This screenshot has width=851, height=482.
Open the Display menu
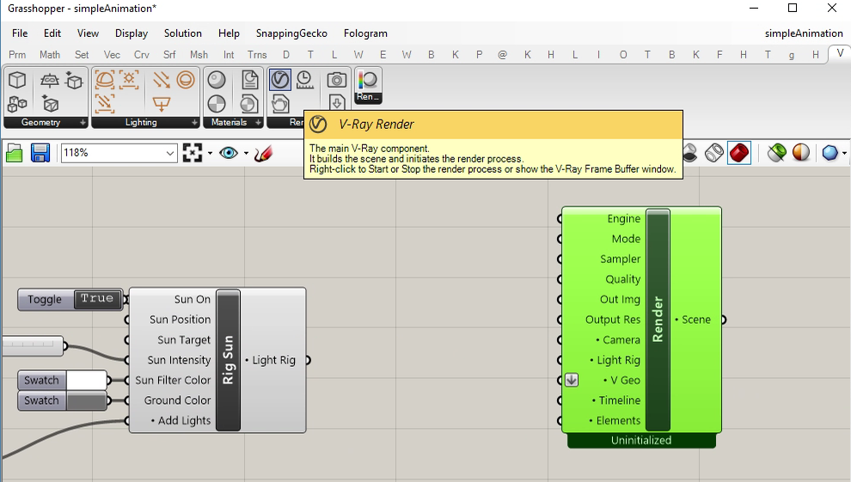pyautogui.click(x=132, y=33)
